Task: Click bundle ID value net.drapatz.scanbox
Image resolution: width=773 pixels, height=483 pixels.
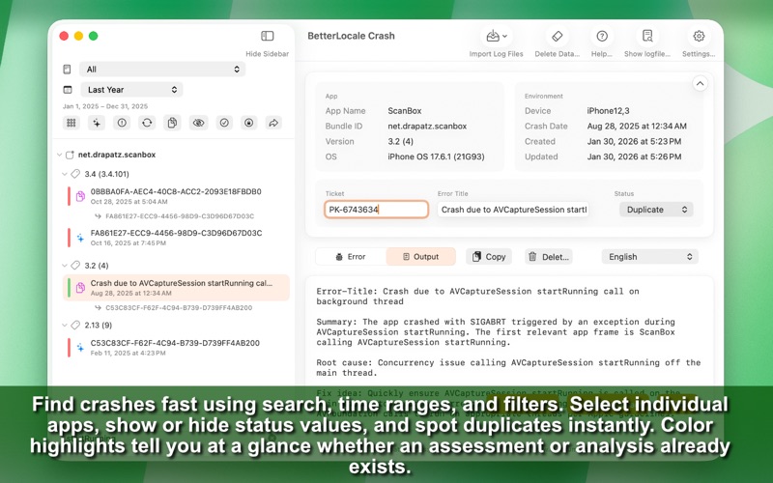Action: click(x=427, y=127)
